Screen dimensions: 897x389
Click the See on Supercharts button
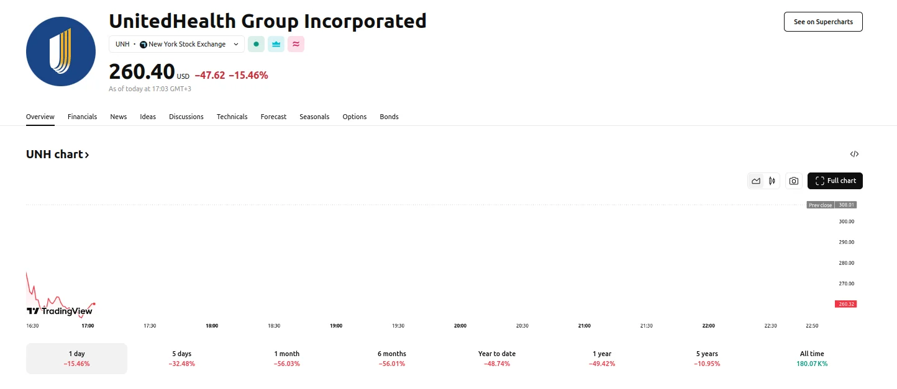823,22
